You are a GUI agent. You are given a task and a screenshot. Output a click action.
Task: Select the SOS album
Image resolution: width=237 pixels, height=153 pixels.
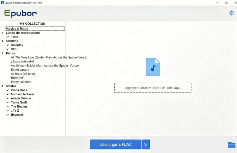pos(14,49)
